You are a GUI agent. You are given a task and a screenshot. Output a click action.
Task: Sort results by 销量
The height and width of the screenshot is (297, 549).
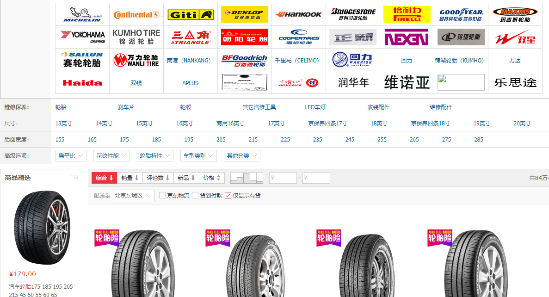click(x=130, y=178)
